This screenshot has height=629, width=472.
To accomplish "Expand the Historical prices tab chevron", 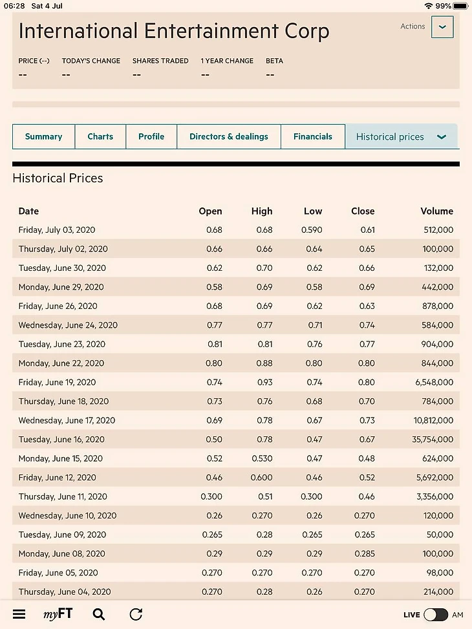I will tap(442, 137).
